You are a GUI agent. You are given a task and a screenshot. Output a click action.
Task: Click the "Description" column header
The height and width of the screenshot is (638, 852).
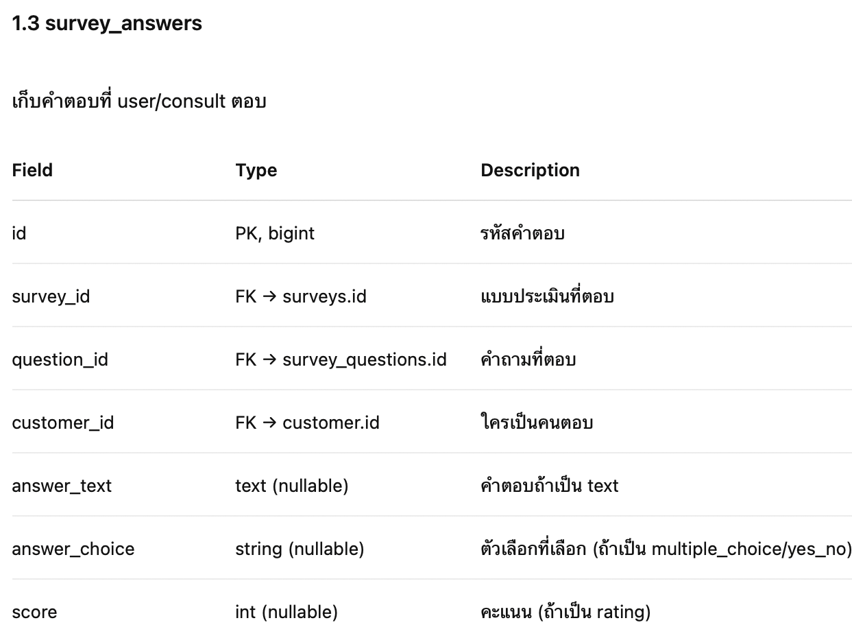[530, 170]
